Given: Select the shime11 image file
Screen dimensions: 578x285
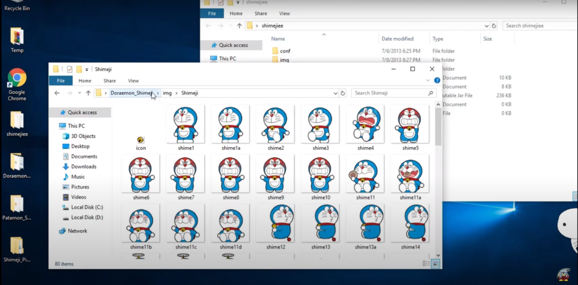Looking at the screenshot, I should [365, 178].
